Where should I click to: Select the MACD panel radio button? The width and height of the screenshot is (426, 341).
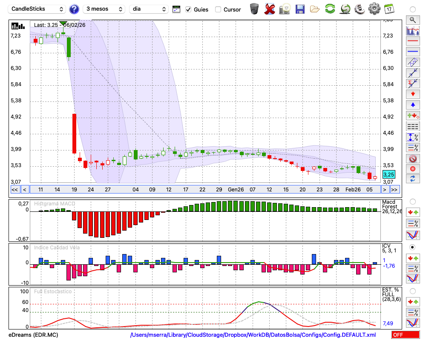click(412, 202)
